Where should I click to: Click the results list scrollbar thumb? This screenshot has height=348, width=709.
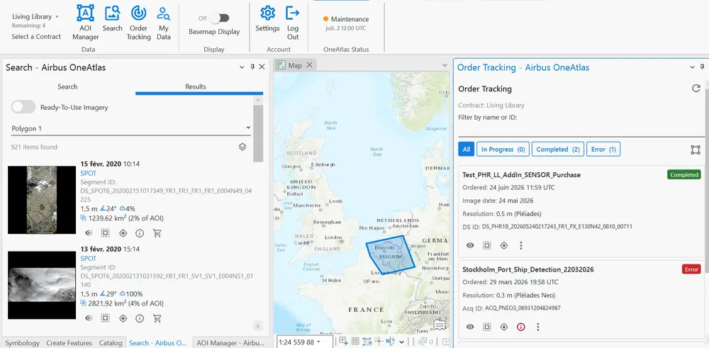click(258, 133)
